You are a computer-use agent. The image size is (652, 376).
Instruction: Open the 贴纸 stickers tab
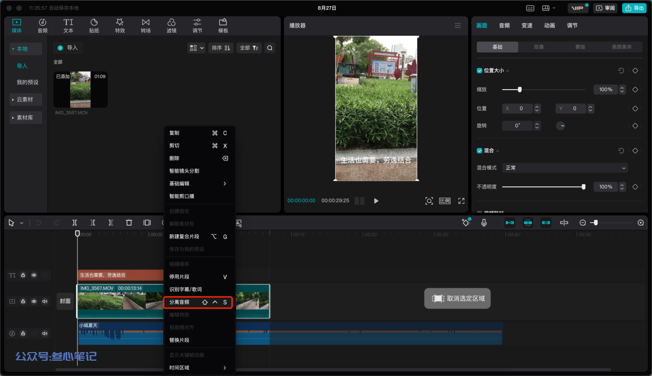click(94, 25)
